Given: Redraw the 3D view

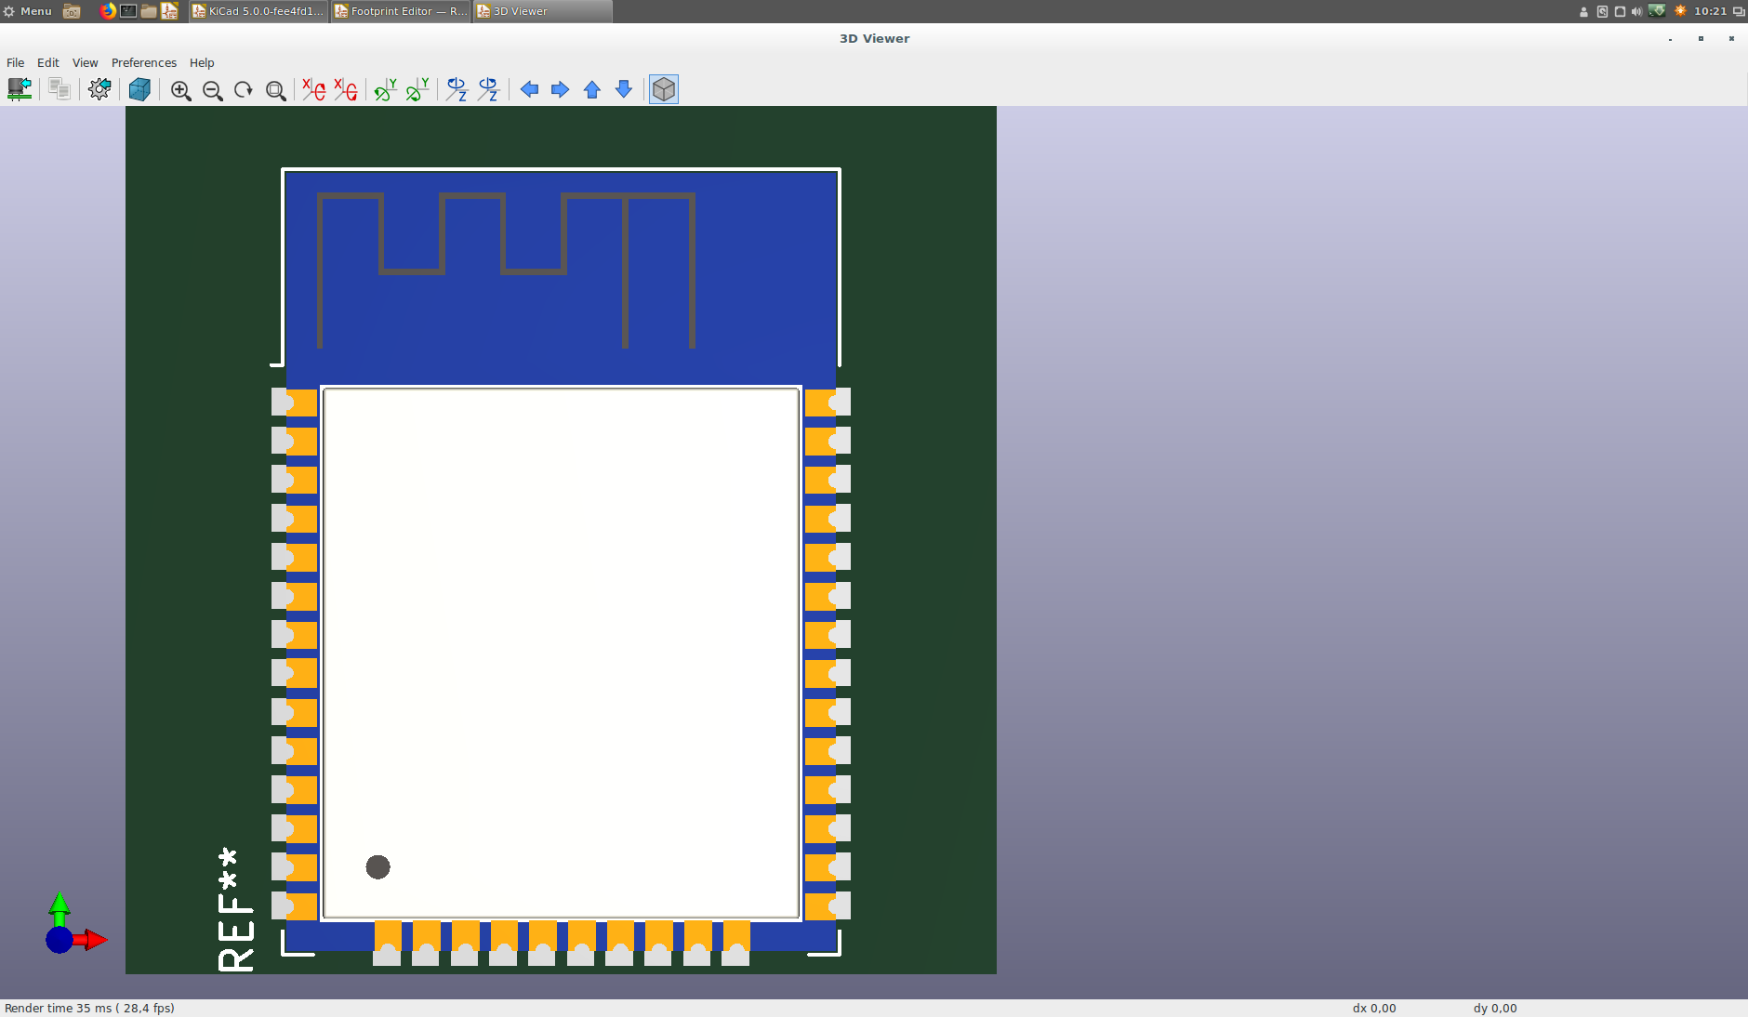Looking at the screenshot, I should click(x=244, y=89).
